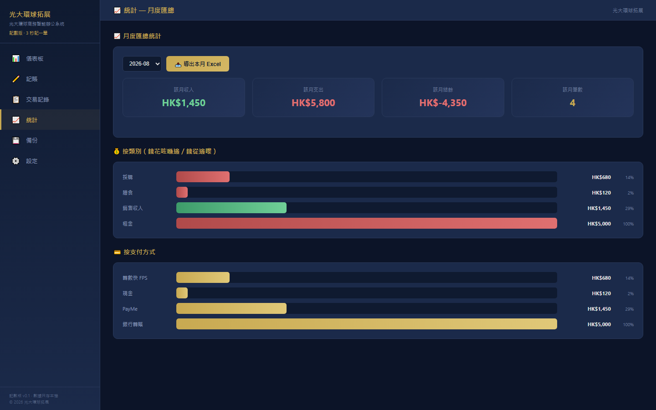This screenshot has width=656, height=410.
Task: Click 光大環球拓展 text in top-right header
Action: tap(628, 10)
